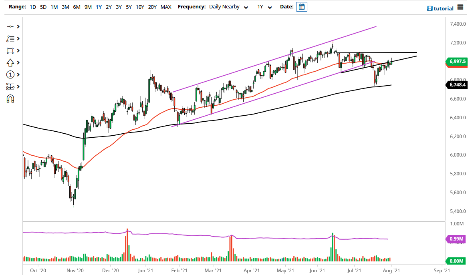Set range to 20Y
The width and height of the screenshot is (472, 279).
pos(152,7)
